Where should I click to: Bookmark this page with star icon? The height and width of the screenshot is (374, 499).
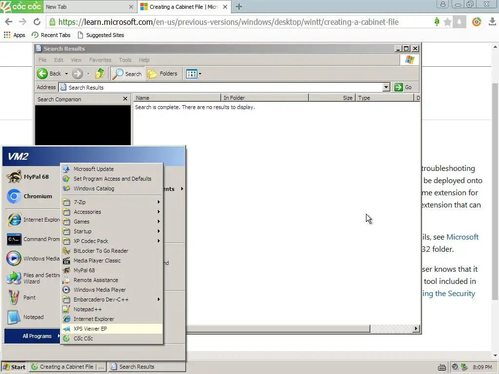447,22
